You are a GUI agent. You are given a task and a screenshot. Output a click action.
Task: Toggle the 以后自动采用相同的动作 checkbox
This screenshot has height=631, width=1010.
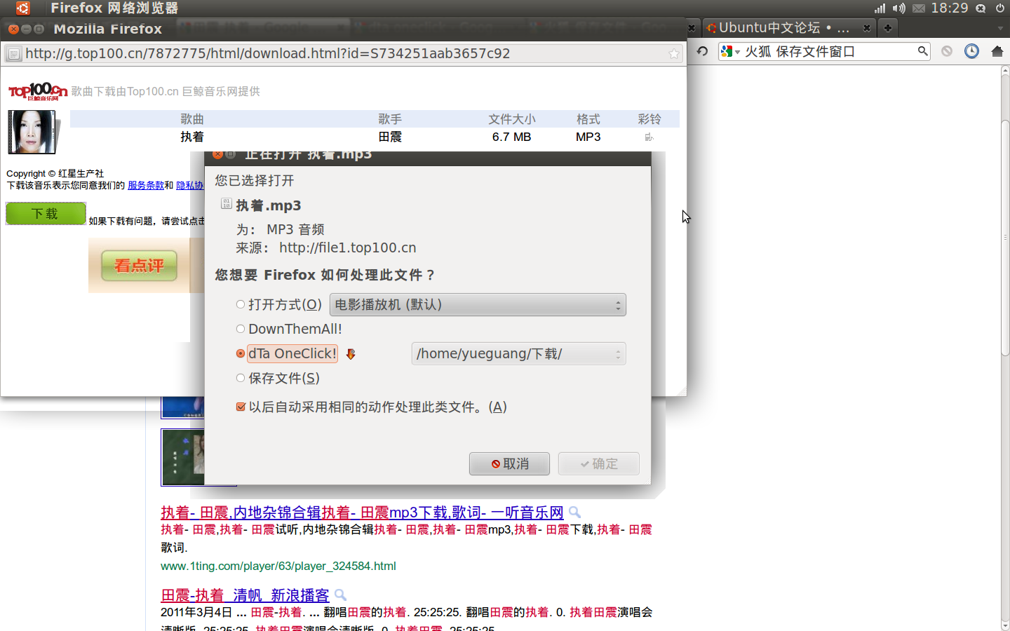tap(241, 407)
